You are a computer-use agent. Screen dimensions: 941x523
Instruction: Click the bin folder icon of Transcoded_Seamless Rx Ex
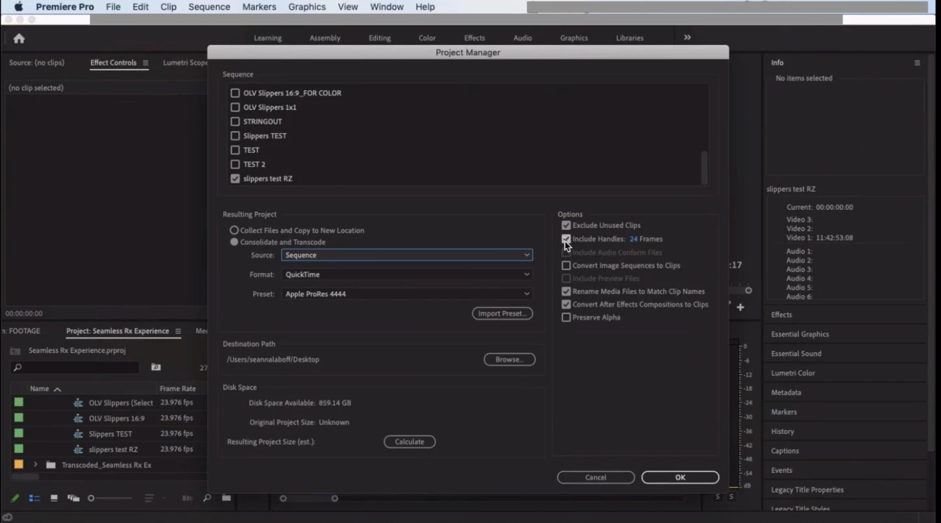[51, 465]
